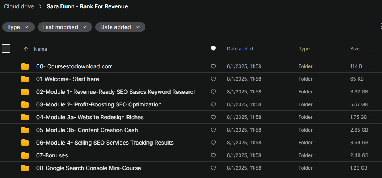382x178 pixels.
Task: Click the Sara Dunn - Rank For Revenue breadcrumb
Action: point(87,7)
